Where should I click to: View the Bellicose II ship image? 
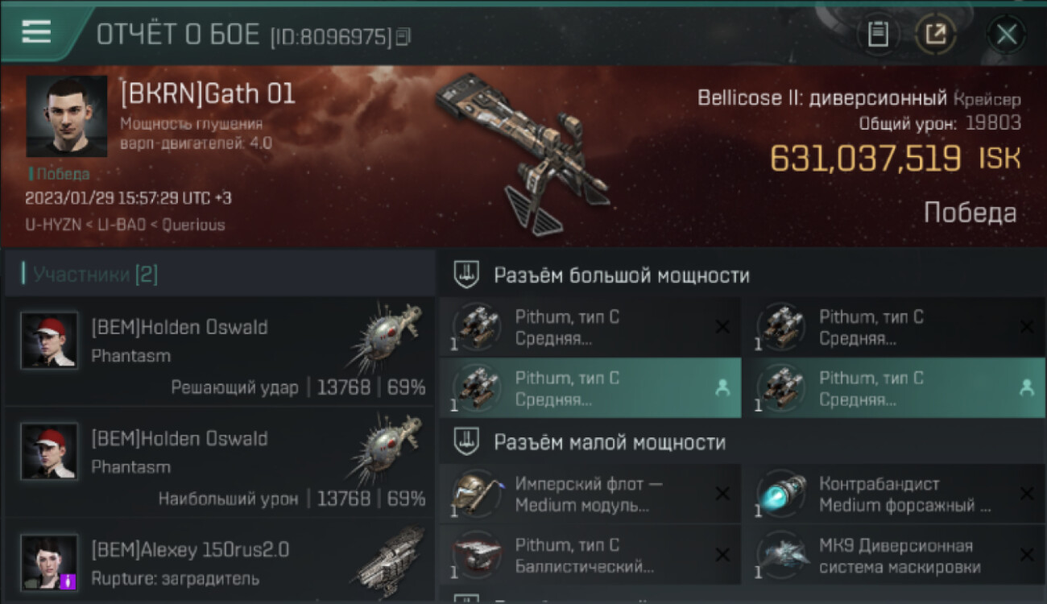click(x=522, y=153)
